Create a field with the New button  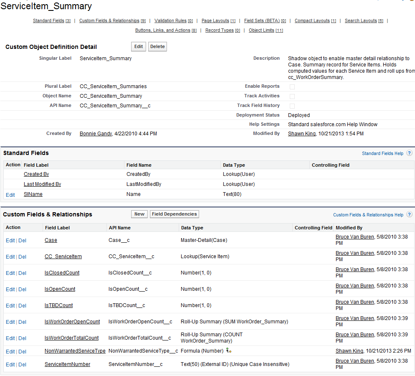click(139, 213)
